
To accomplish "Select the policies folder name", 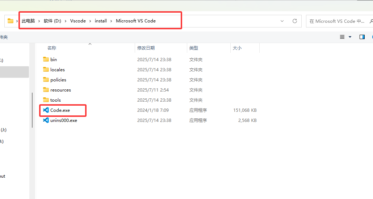I will (x=58, y=80).
